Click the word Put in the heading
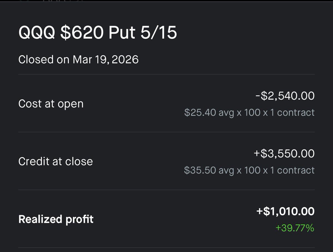Viewport: 333px width, 252px height. pyautogui.click(x=122, y=33)
